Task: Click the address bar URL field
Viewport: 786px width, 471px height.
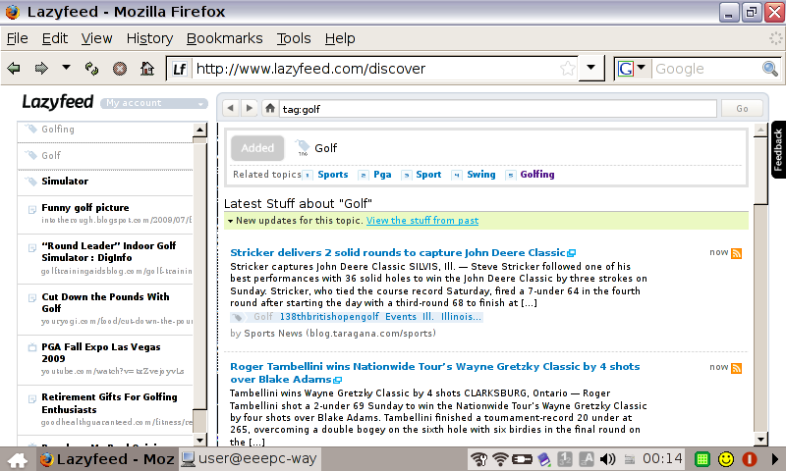Action: point(376,69)
